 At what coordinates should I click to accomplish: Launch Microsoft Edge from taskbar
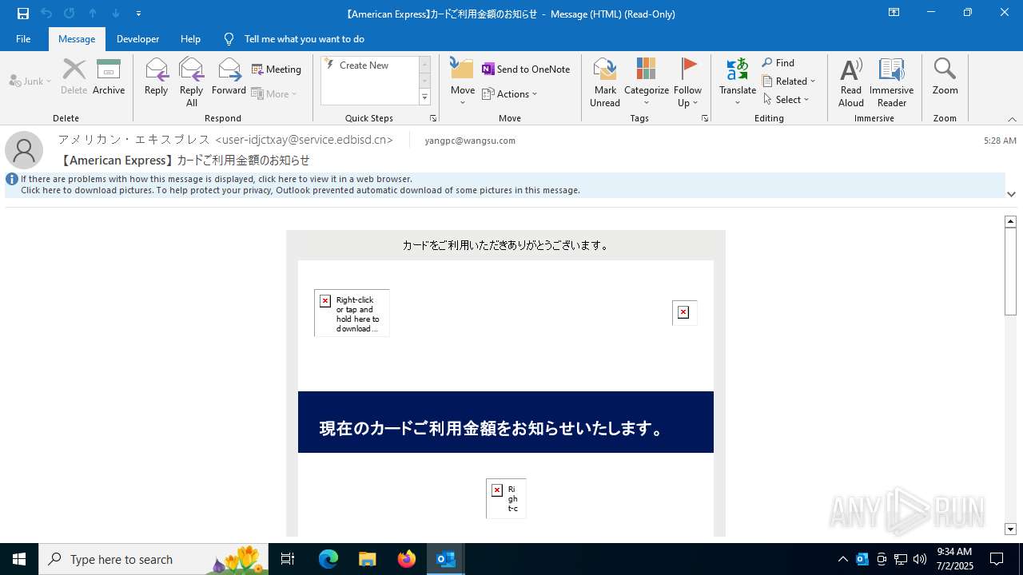coord(328,559)
